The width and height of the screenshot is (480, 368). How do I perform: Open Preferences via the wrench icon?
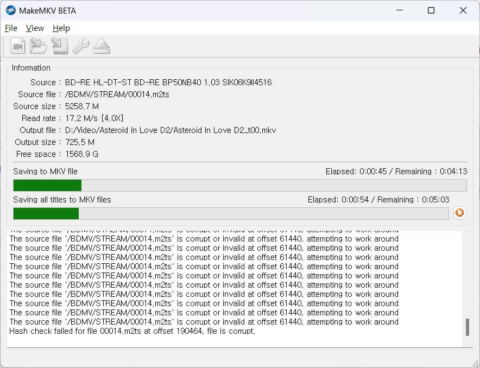coord(81,46)
